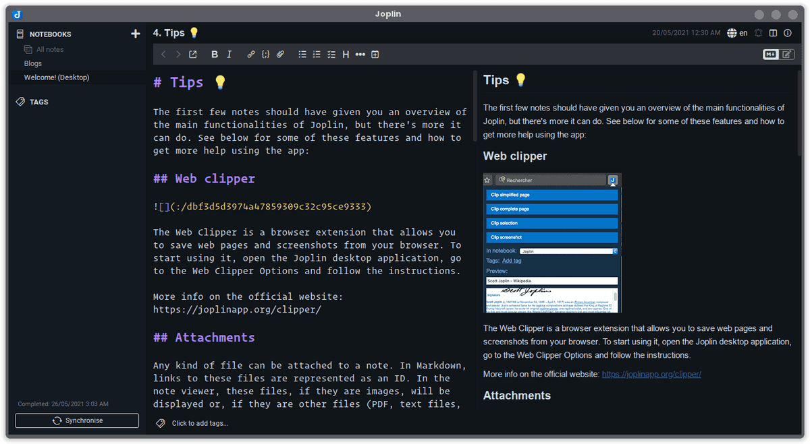Click 'Click to add tags...' text
The image size is (810, 444).
pyautogui.click(x=200, y=423)
